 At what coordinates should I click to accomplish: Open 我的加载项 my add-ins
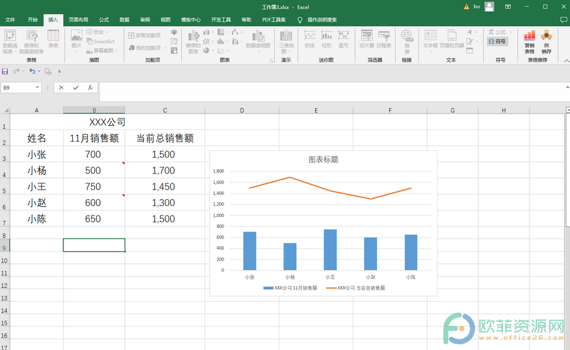pyautogui.click(x=148, y=48)
